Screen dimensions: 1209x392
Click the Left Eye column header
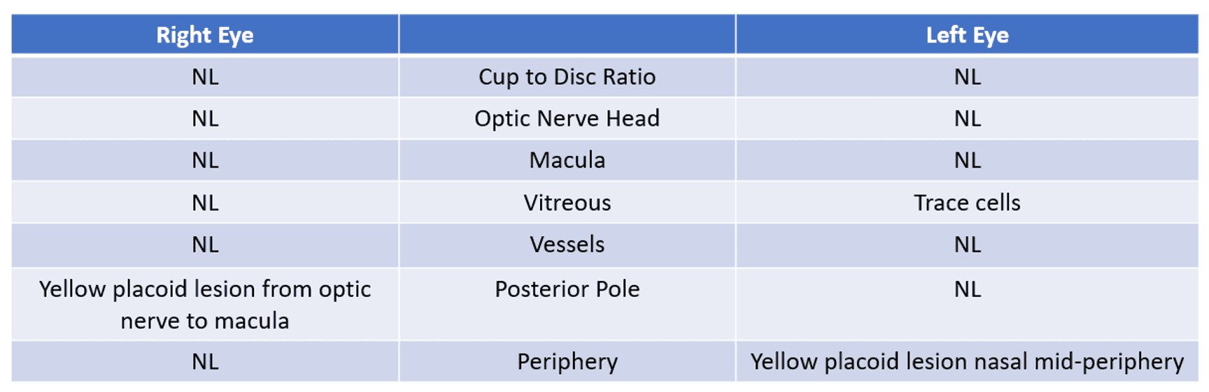coord(967,35)
